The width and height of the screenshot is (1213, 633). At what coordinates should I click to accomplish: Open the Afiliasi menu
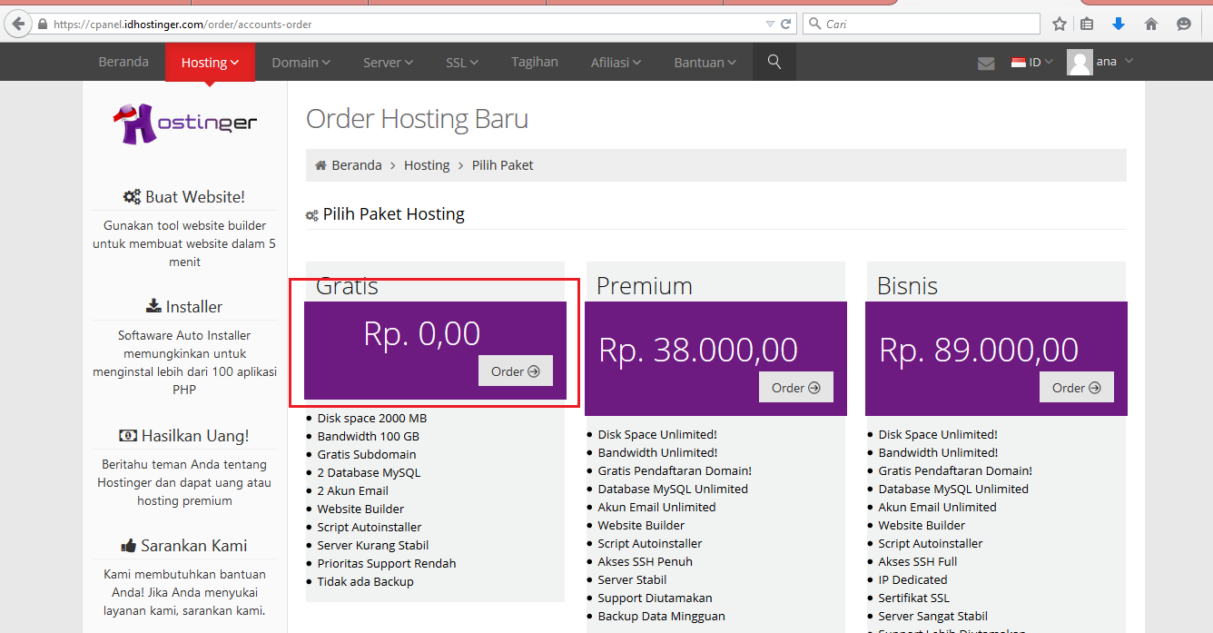(x=615, y=61)
